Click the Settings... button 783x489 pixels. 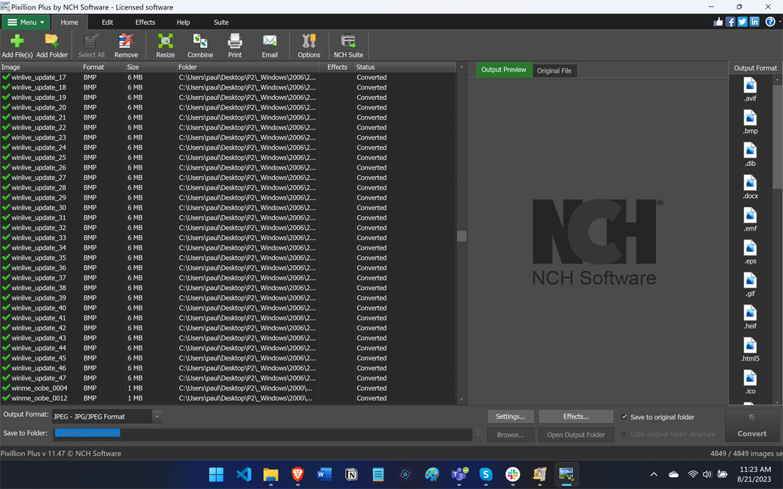(x=510, y=416)
